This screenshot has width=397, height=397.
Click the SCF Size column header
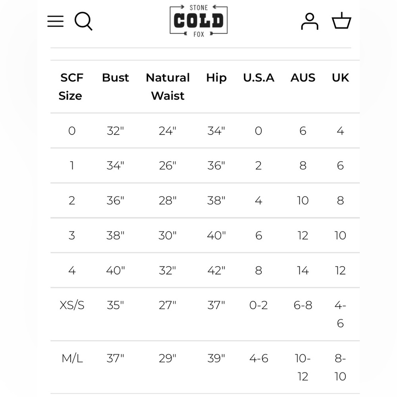click(x=71, y=87)
